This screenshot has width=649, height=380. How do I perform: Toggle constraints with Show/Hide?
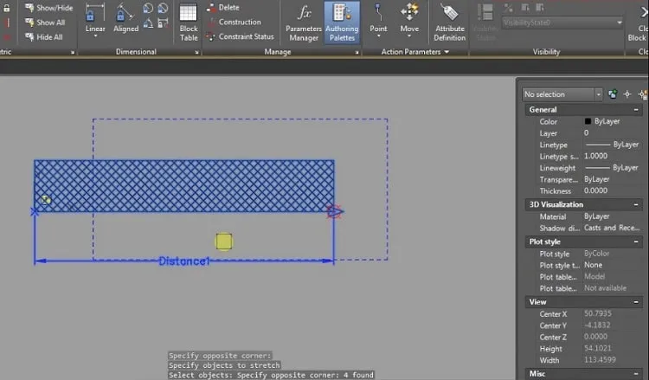click(48, 8)
